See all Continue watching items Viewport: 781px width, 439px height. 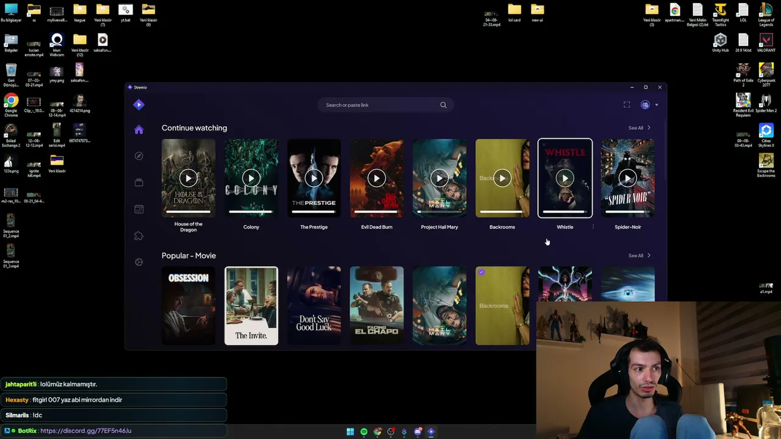tap(639, 128)
